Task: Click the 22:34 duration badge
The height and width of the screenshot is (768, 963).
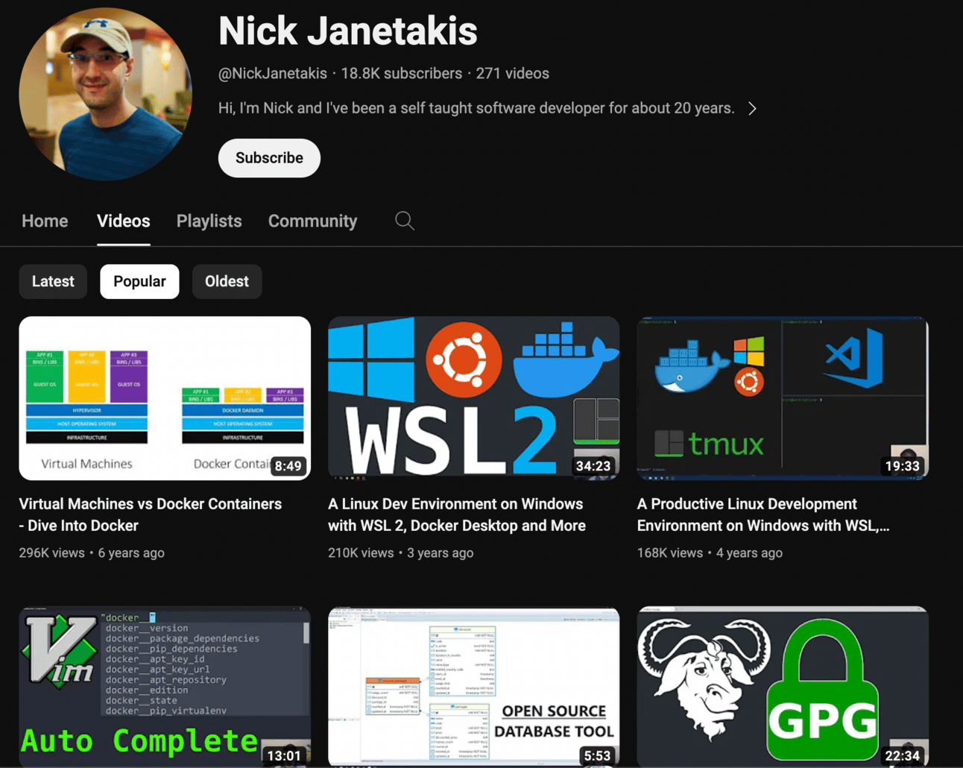Action: pos(903,755)
